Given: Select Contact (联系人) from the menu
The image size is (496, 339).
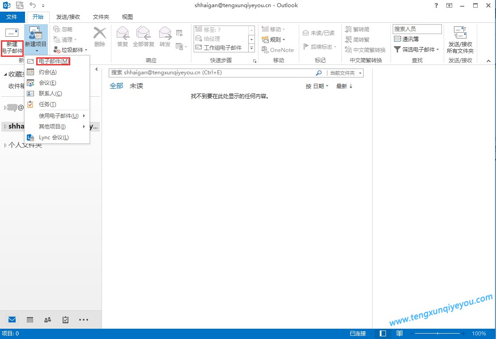Looking at the screenshot, I should coord(57,94).
